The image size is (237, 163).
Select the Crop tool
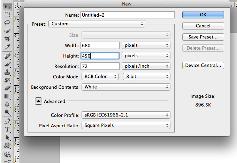click(7, 39)
